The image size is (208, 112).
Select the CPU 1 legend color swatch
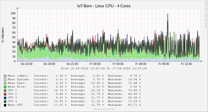[x=5, y=90]
